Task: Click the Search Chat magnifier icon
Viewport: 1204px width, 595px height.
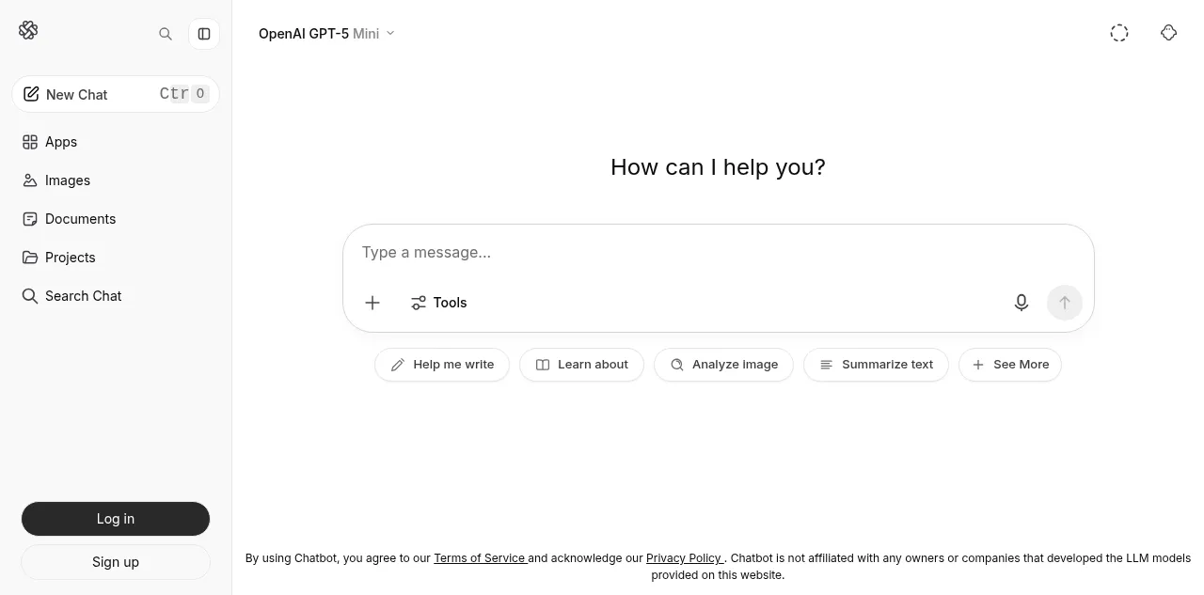Action: click(30, 296)
